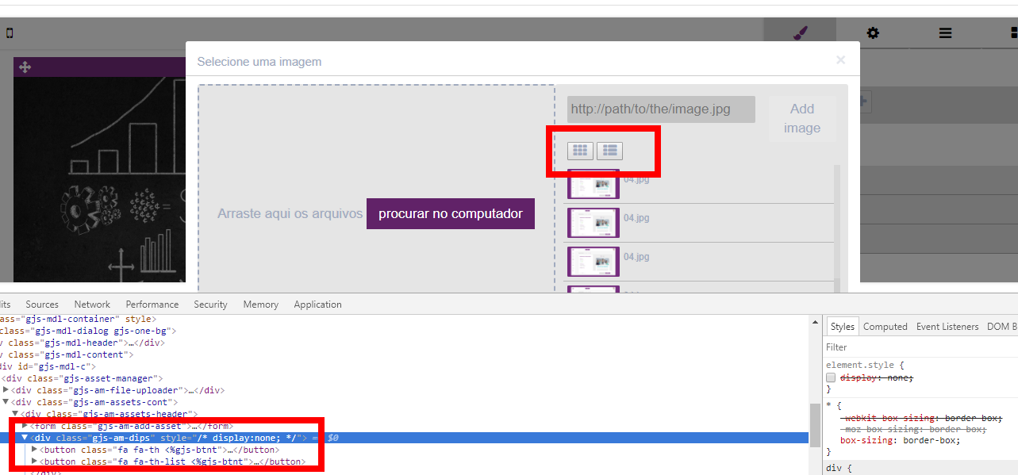Image resolution: width=1018 pixels, height=475 pixels.
Task: Click the move handle on the image component
Action: click(25, 67)
